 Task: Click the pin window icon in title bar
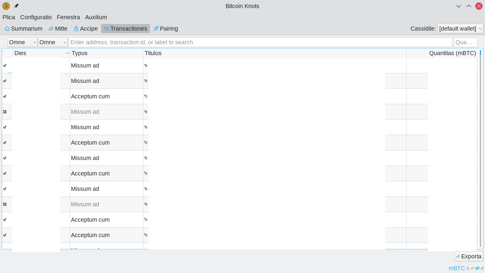click(x=16, y=6)
